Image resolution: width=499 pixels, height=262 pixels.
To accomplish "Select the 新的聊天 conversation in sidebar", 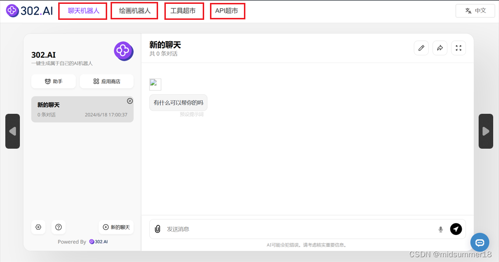I will (x=82, y=109).
